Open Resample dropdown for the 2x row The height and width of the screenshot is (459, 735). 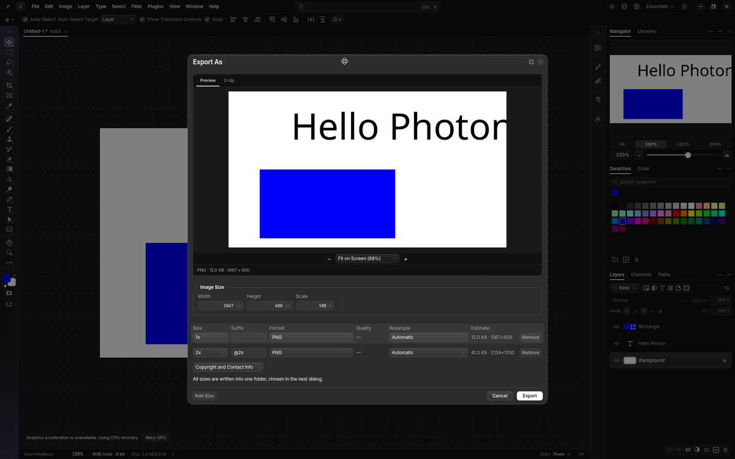click(428, 353)
